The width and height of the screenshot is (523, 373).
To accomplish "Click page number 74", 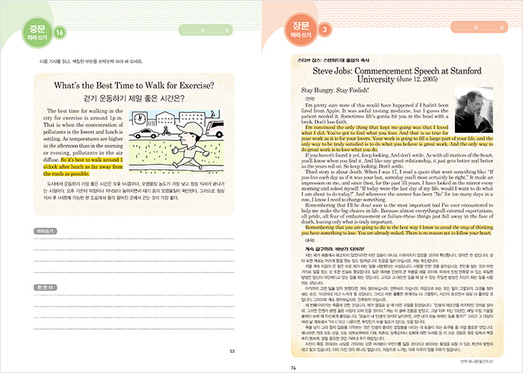I will 294,368.
